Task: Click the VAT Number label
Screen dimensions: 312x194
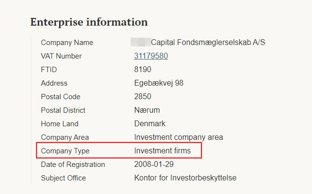Action: 61,56
